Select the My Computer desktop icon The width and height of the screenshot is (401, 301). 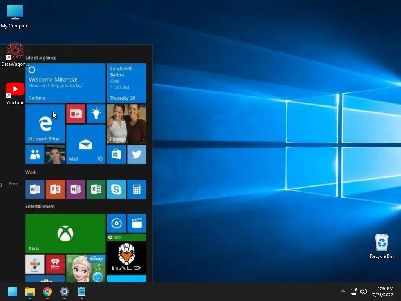(15, 16)
